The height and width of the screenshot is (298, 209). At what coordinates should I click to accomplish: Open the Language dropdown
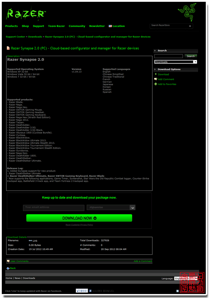186,279
